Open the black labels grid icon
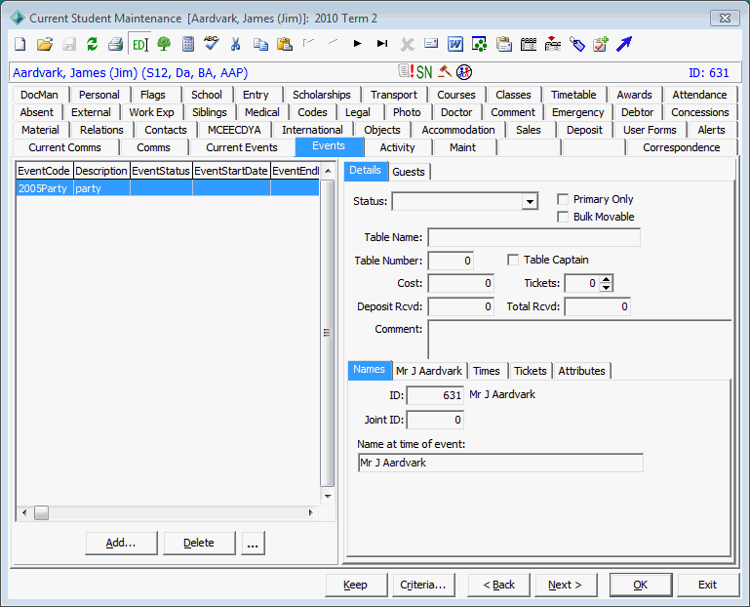750x607 pixels. tap(529, 44)
